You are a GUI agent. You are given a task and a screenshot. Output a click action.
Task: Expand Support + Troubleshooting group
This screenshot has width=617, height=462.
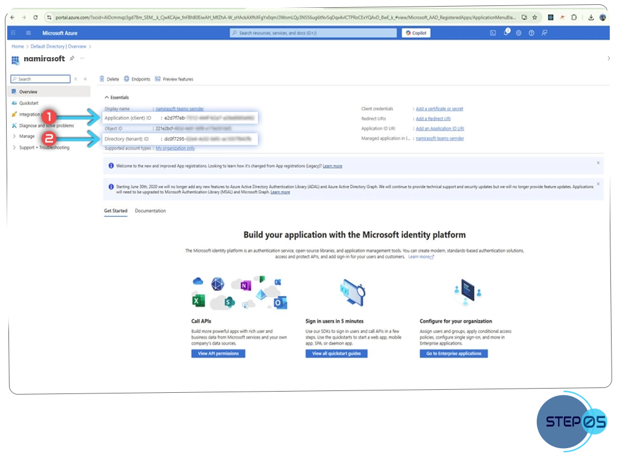tap(14, 147)
